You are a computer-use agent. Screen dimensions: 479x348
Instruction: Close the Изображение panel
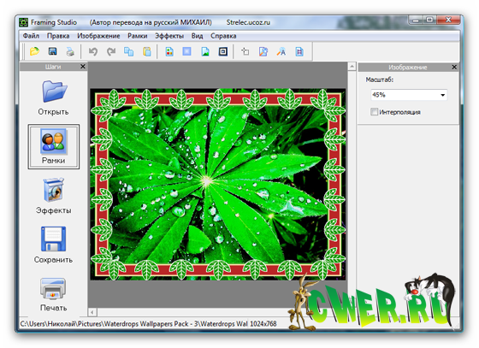point(454,67)
